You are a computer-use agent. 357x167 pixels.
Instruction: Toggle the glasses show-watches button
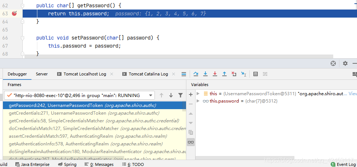(191, 142)
